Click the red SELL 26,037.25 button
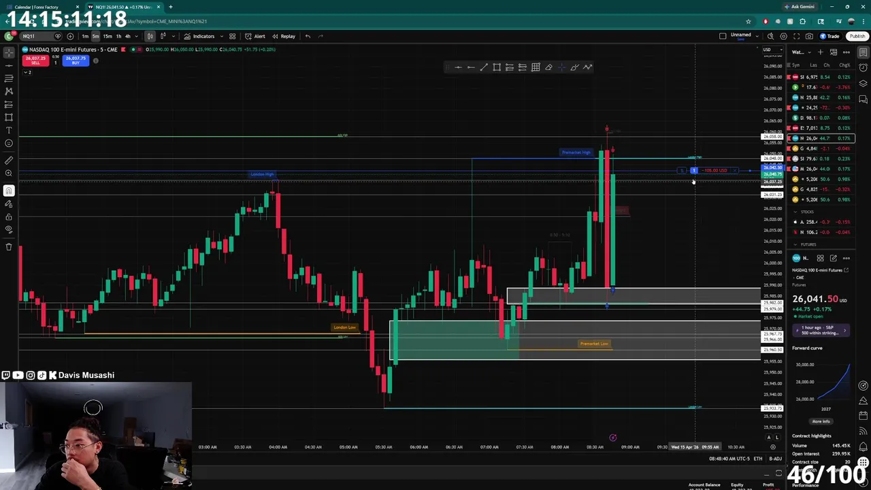Screen dimensions: 871x490 (x=35, y=61)
